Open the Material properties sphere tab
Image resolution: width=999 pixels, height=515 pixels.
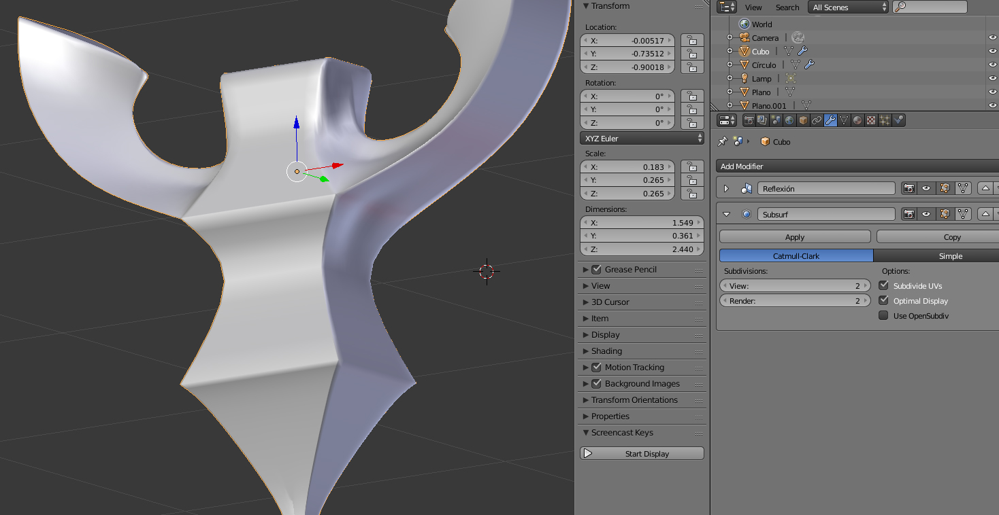857,120
